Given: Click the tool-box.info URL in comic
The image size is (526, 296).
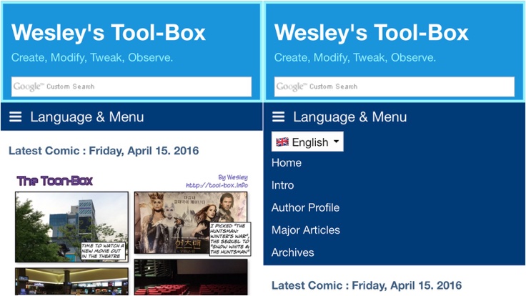Looking at the screenshot, I should (x=217, y=185).
